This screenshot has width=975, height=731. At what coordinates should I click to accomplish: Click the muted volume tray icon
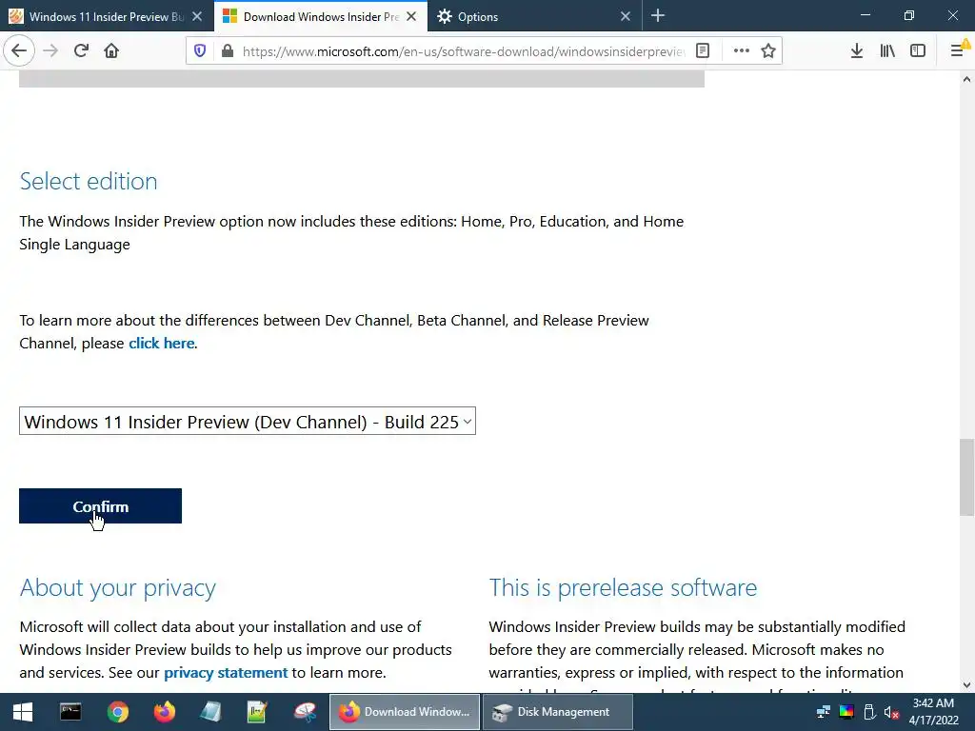891,712
